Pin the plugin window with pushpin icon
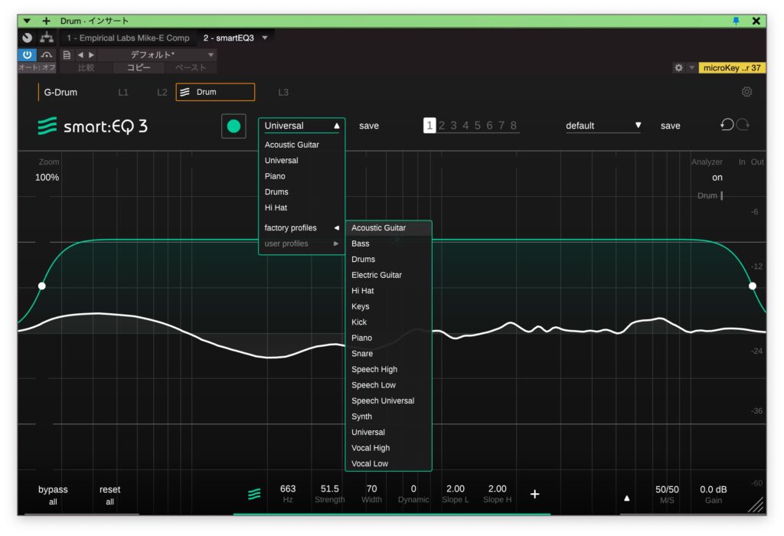 point(736,21)
